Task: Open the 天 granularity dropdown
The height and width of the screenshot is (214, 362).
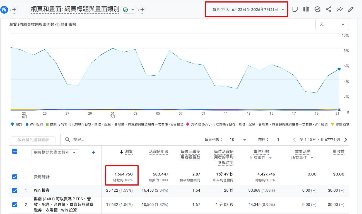Action: pos(332,25)
